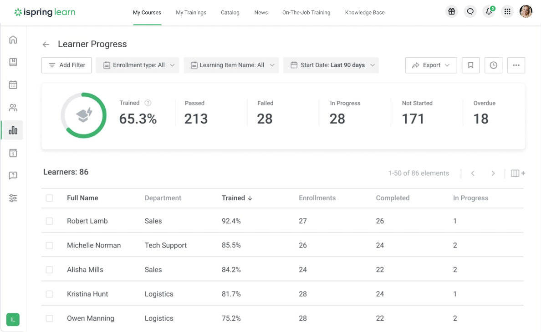Toggle the select-all header checkbox
Screen dimensions: 541x332
click(x=49, y=198)
